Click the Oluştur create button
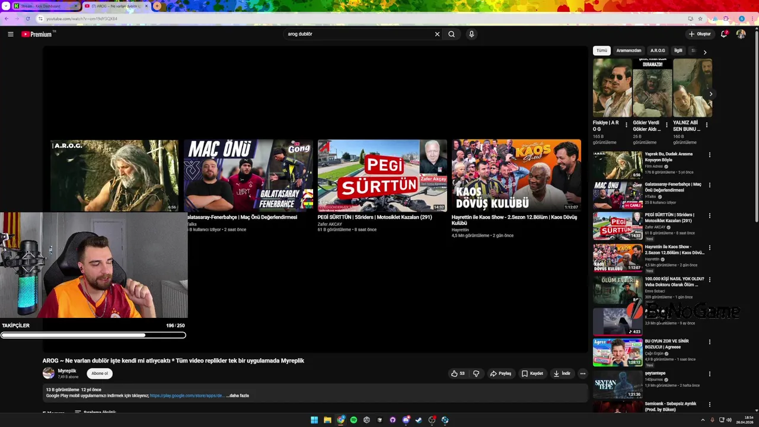The width and height of the screenshot is (759, 427). (x=700, y=34)
